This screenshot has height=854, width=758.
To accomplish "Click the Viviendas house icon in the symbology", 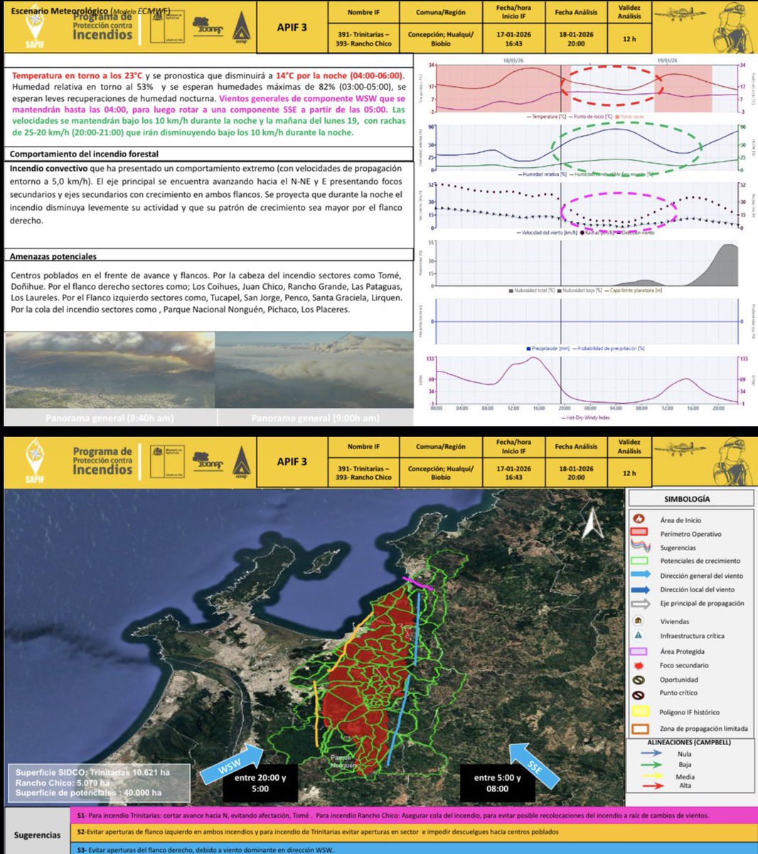I will (639, 621).
